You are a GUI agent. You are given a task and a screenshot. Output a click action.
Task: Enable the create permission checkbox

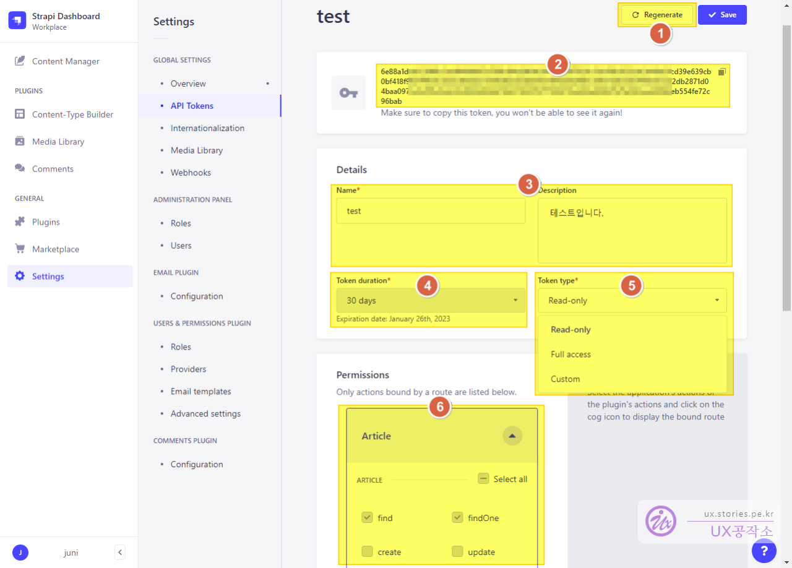point(367,551)
